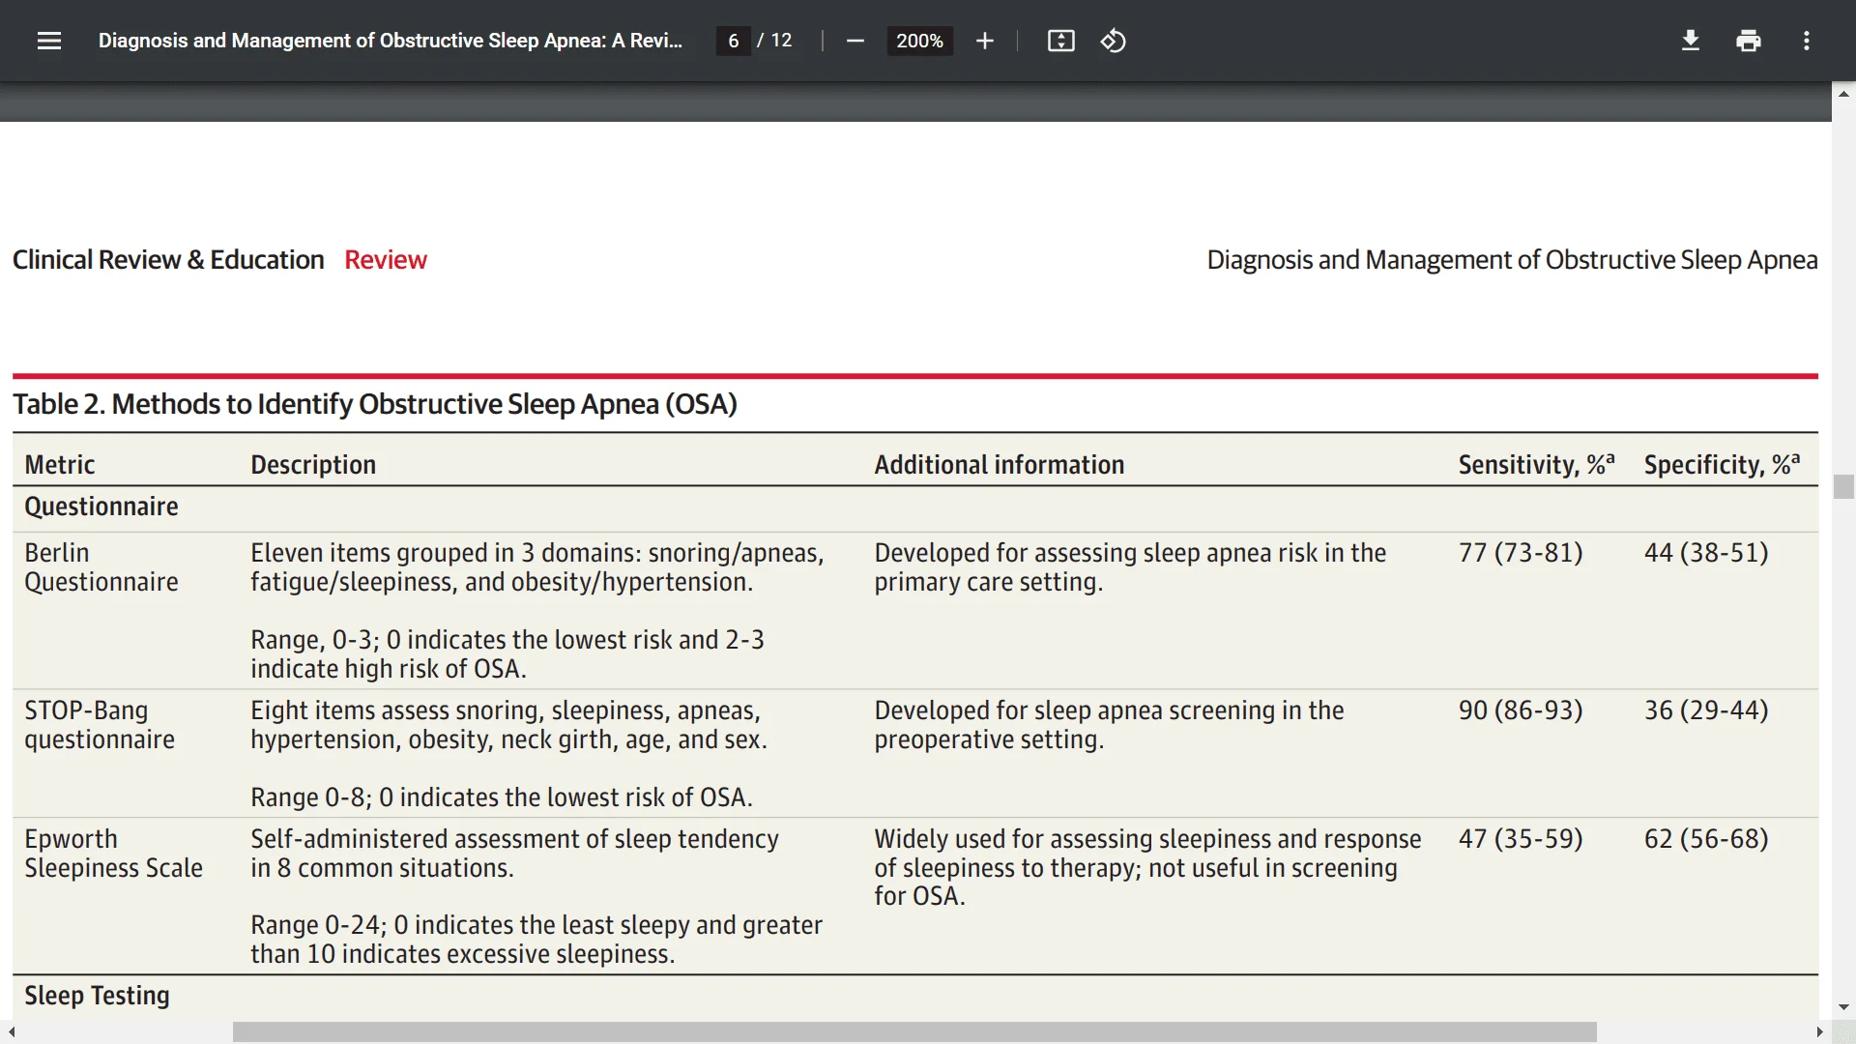Click the 'Metric' column header

pos(60,465)
